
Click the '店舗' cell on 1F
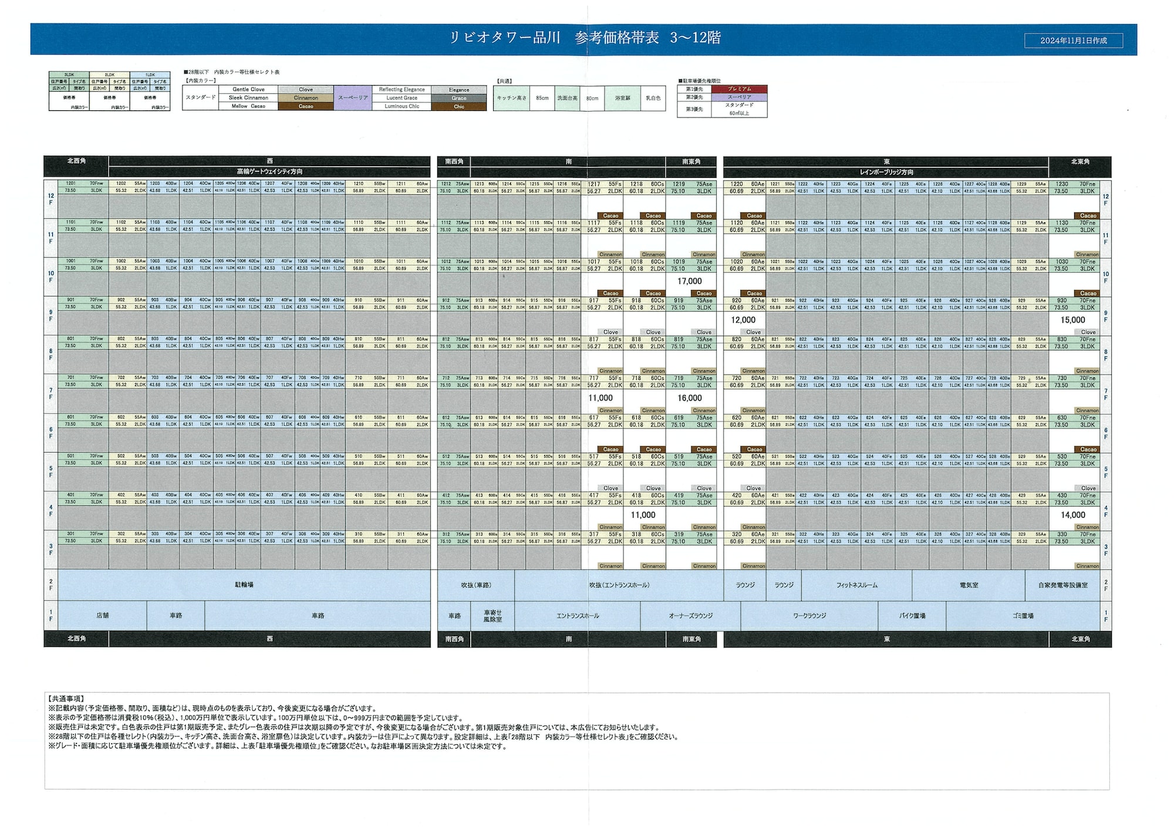pyautogui.click(x=103, y=616)
